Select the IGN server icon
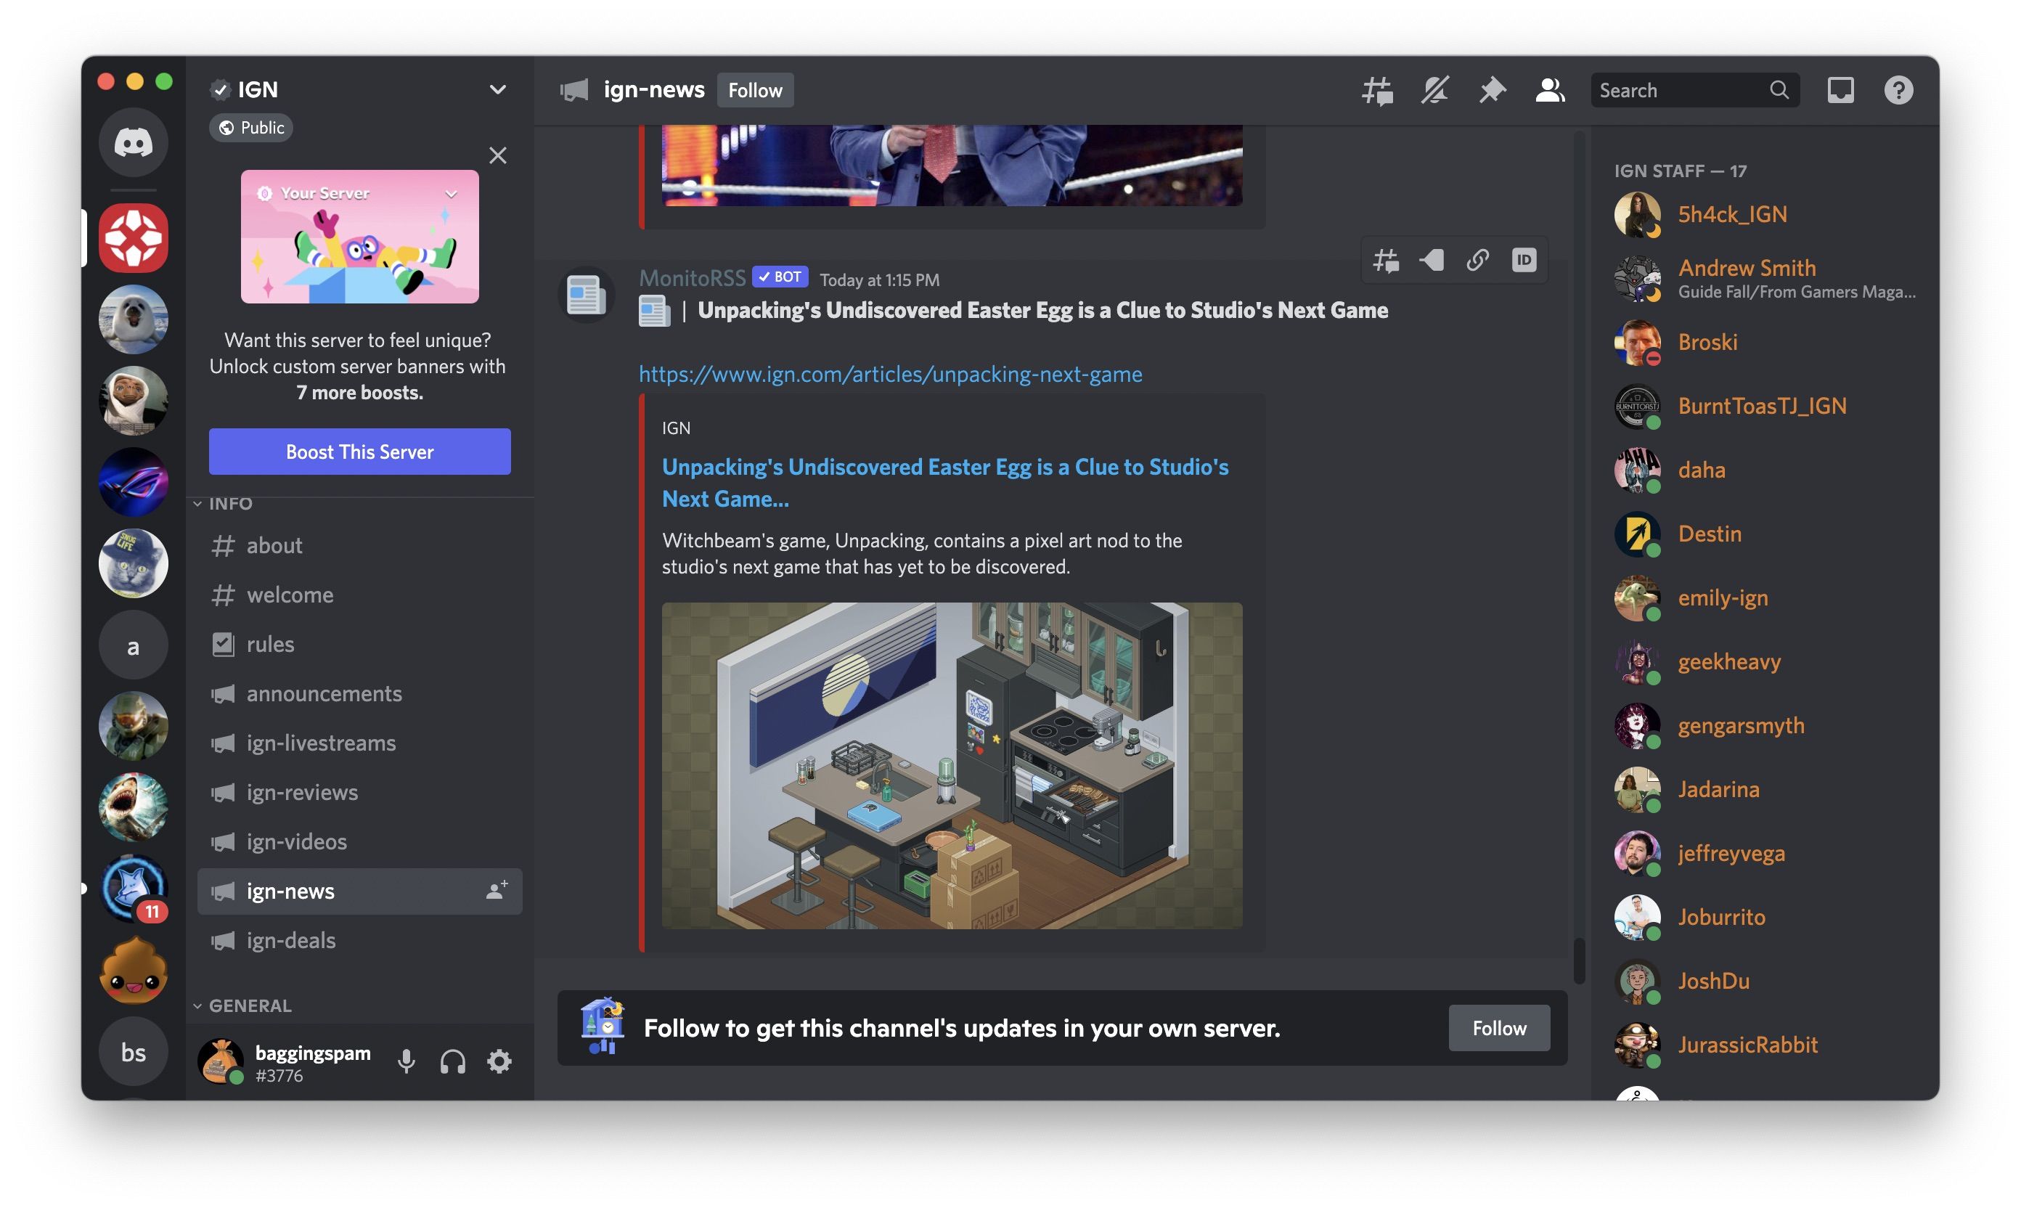The width and height of the screenshot is (2021, 1208). [134, 237]
